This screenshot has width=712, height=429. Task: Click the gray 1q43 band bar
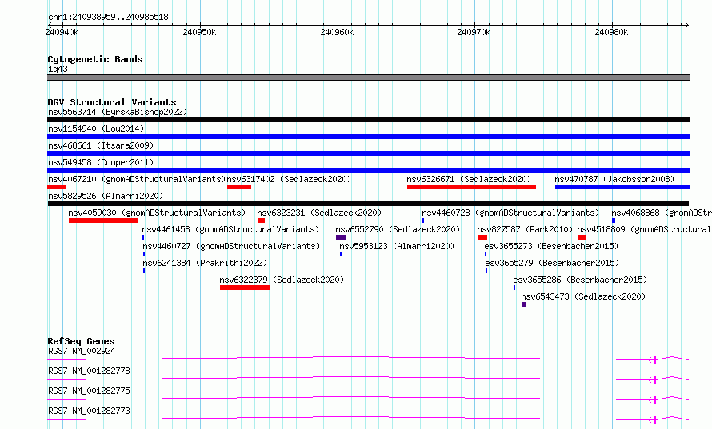[x=368, y=77]
